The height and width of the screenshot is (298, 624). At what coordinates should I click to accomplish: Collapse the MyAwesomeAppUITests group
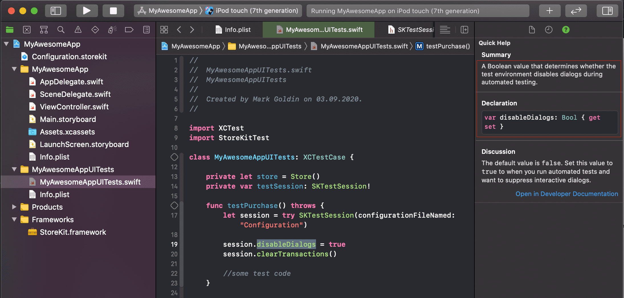tap(14, 170)
